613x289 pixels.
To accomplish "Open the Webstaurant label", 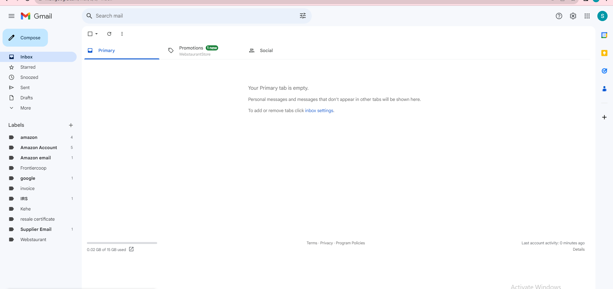I will tap(38, 240).
